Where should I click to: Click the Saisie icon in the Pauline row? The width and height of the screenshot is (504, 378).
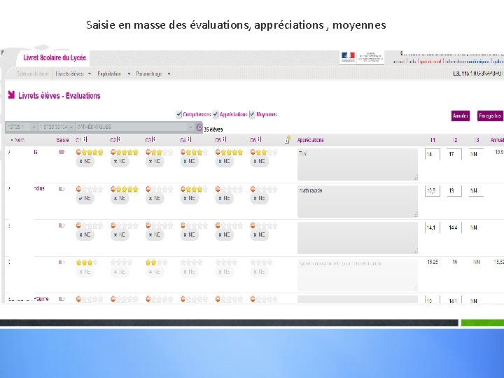62,299
